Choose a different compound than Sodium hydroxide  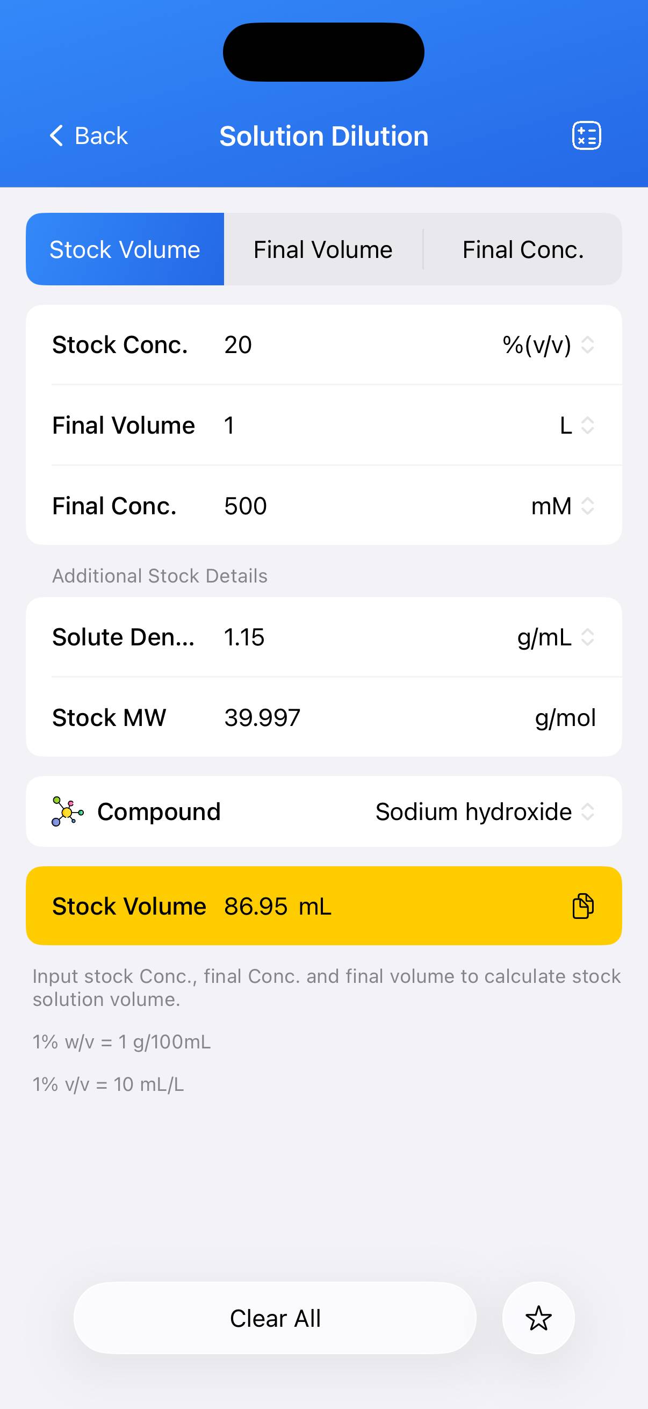(x=484, y=811)
